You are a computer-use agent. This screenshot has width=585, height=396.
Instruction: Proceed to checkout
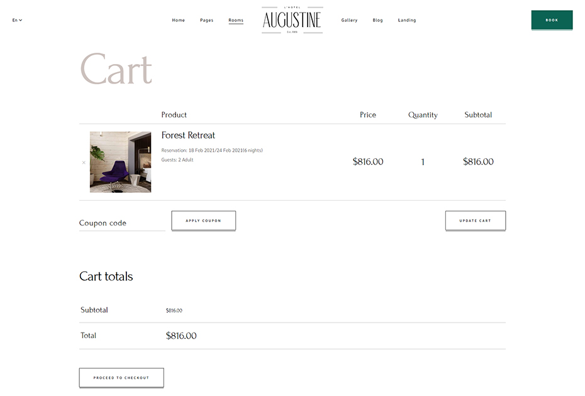click(121, 378)
